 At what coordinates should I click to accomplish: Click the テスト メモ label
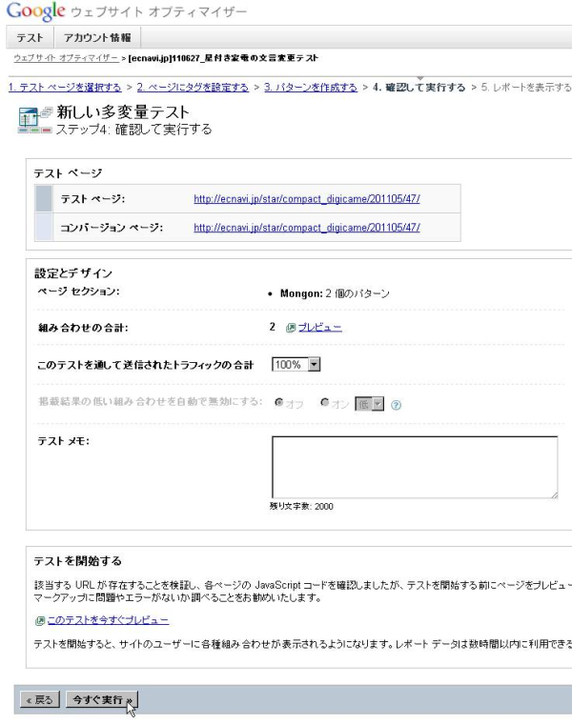tap(64, 441)
